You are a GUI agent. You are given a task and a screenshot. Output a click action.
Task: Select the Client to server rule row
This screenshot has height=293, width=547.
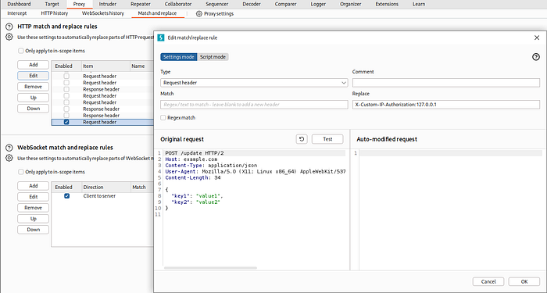pyautogui.click(x=102, y=196)
